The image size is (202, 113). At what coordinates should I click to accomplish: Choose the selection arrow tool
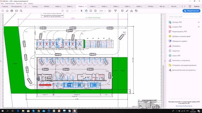tap(81, 11)
